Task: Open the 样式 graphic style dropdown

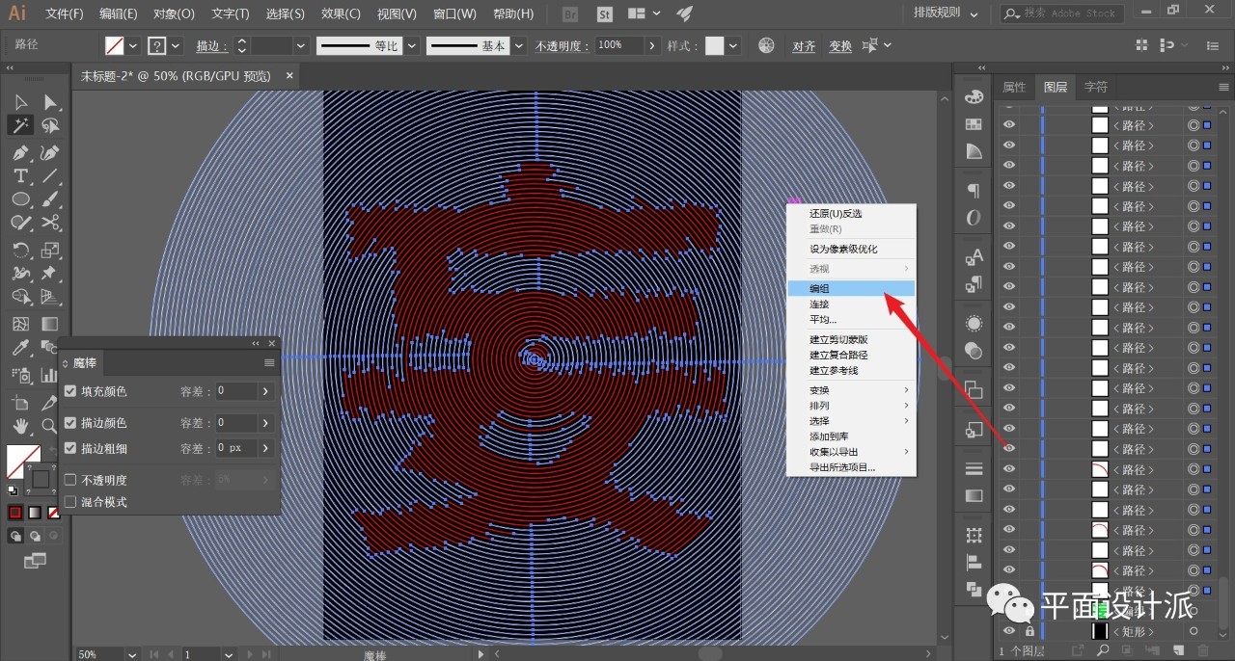Action: 734,45
